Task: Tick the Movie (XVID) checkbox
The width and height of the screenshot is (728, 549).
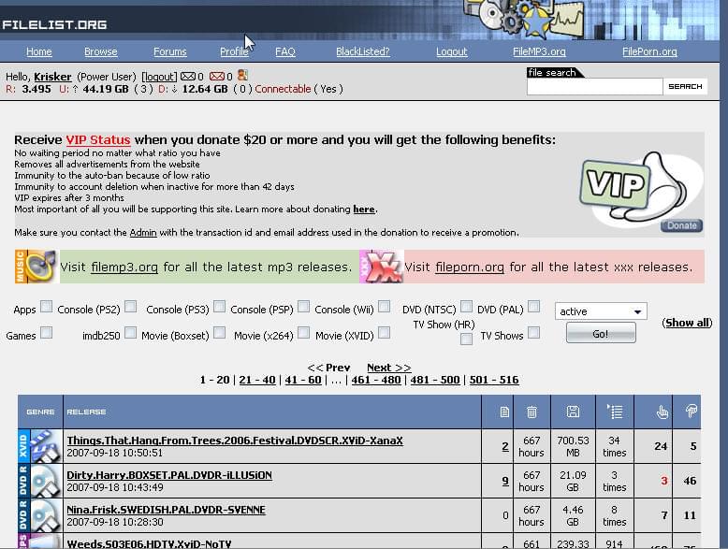Action: pyautogui.click(x=384, y=333)
